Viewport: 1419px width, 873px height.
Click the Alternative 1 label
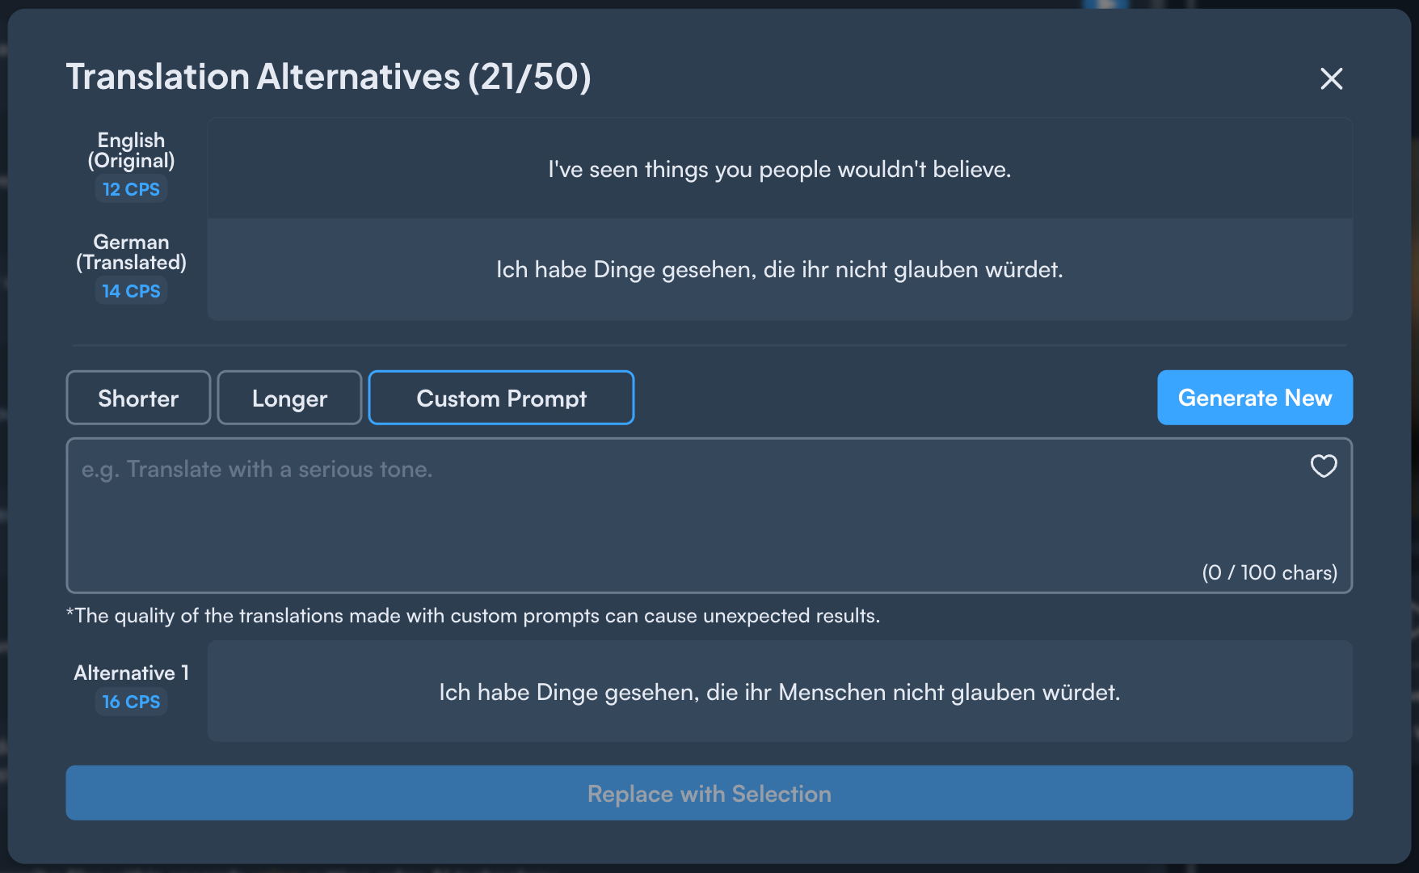click(x=131, y=673)
